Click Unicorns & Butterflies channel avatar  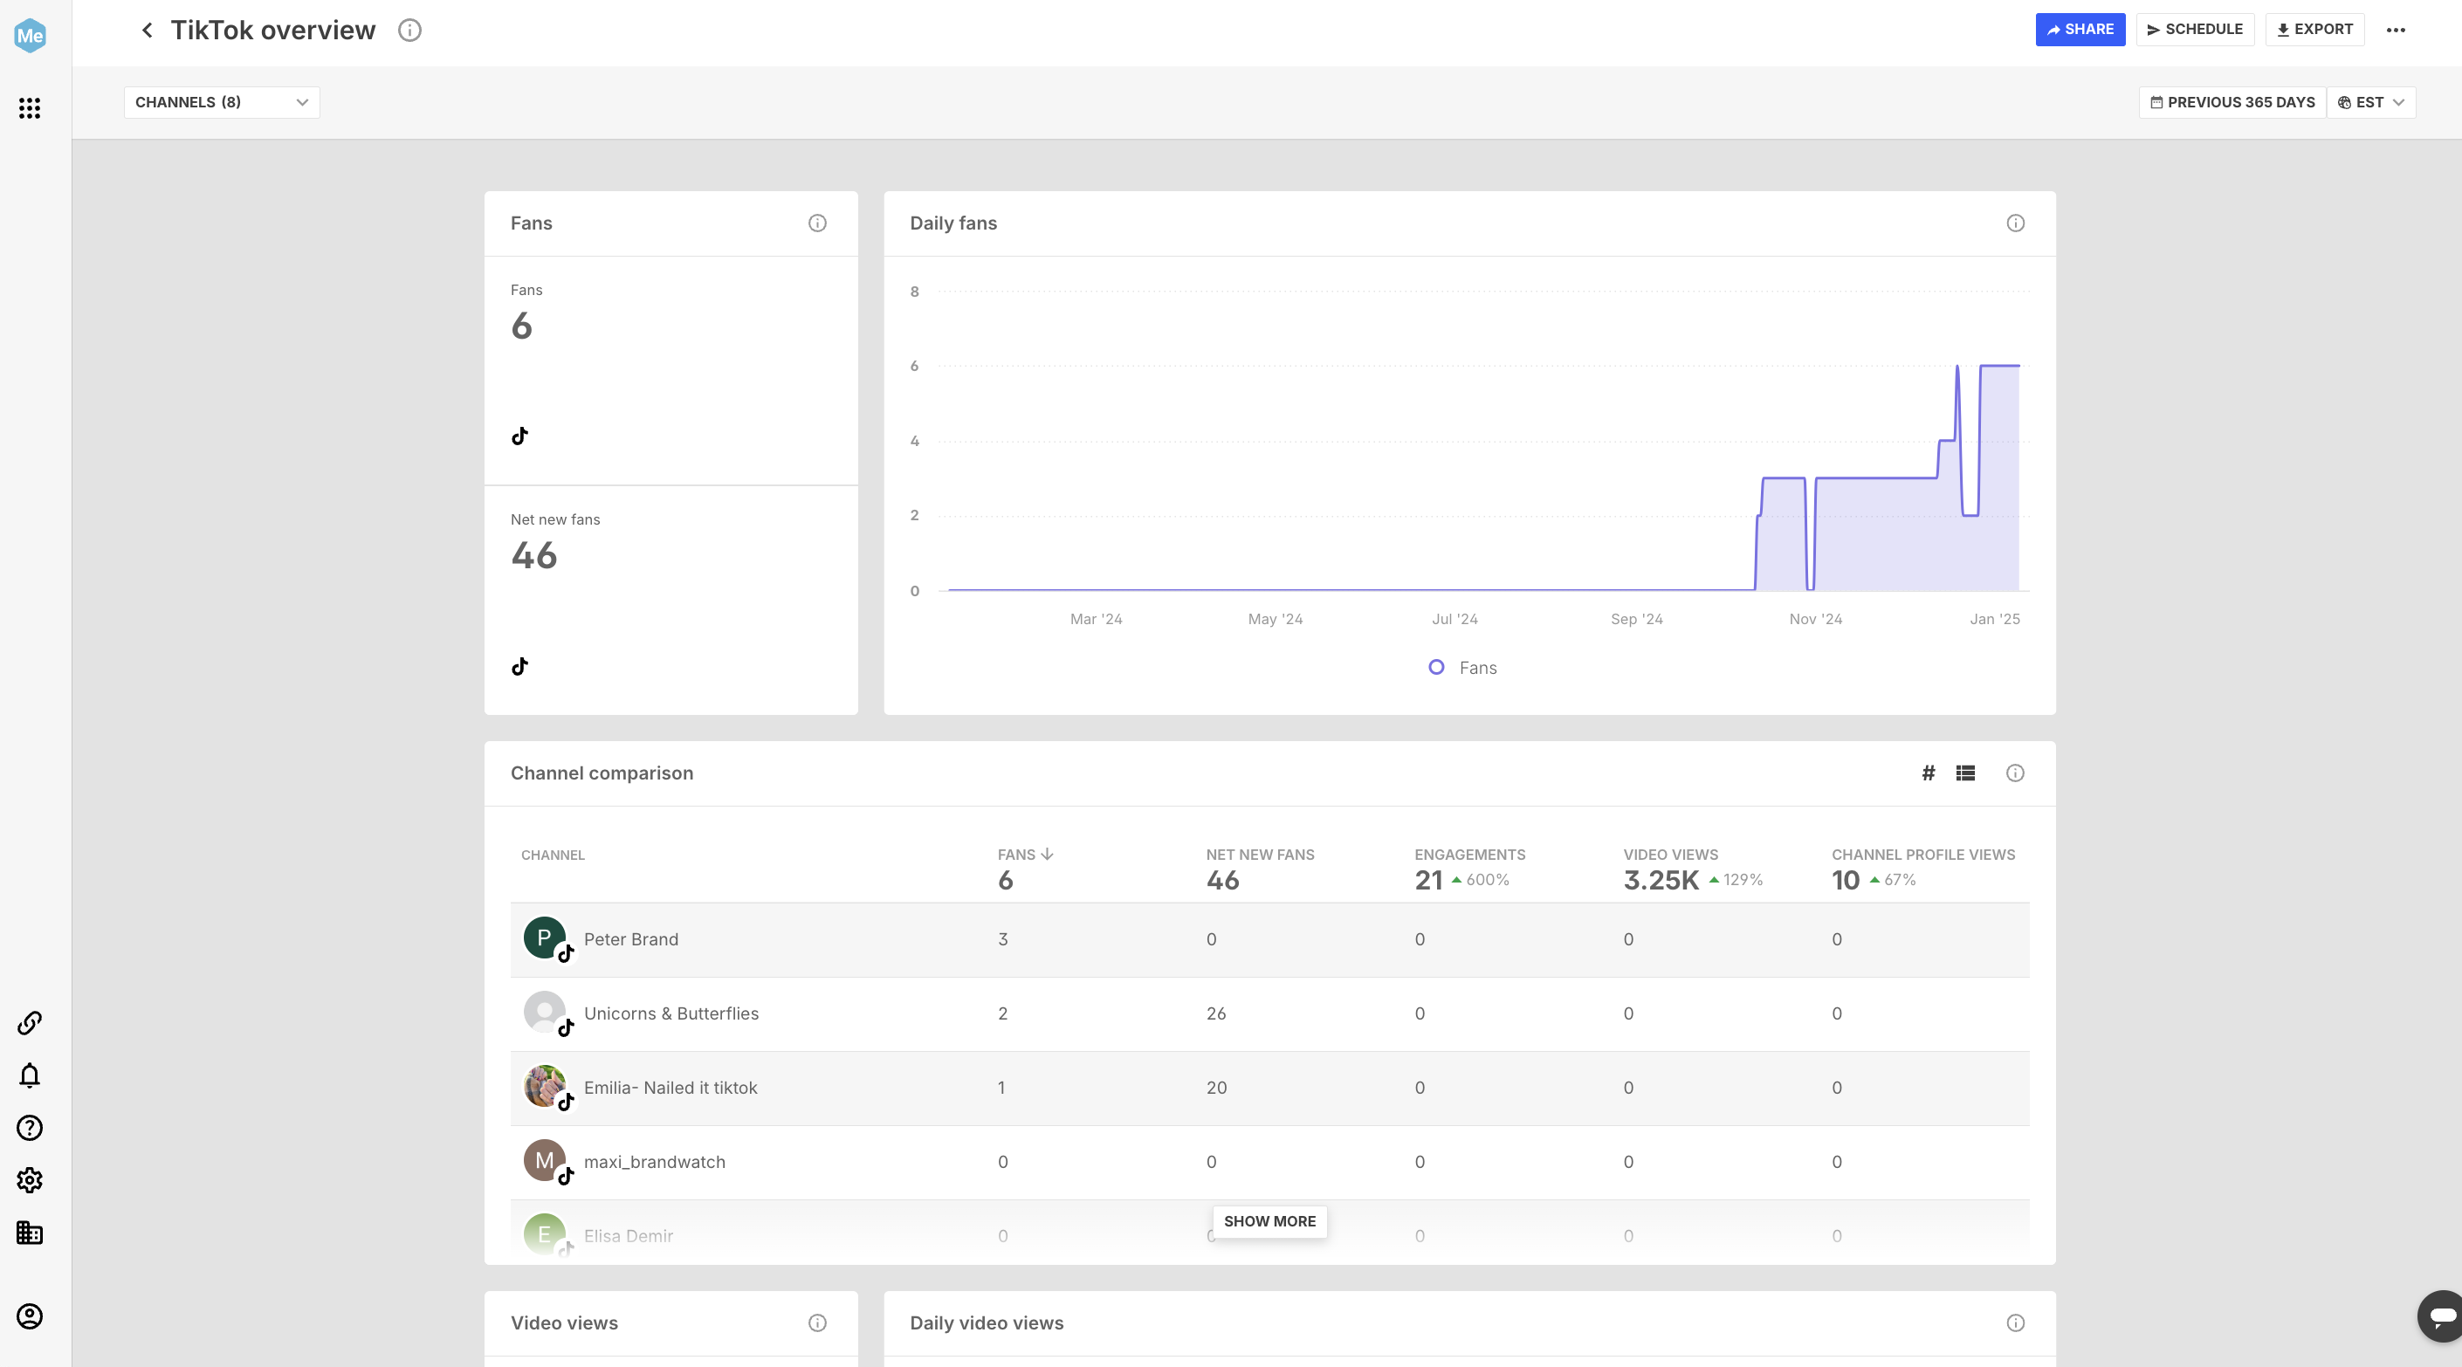coord(545,1013)
